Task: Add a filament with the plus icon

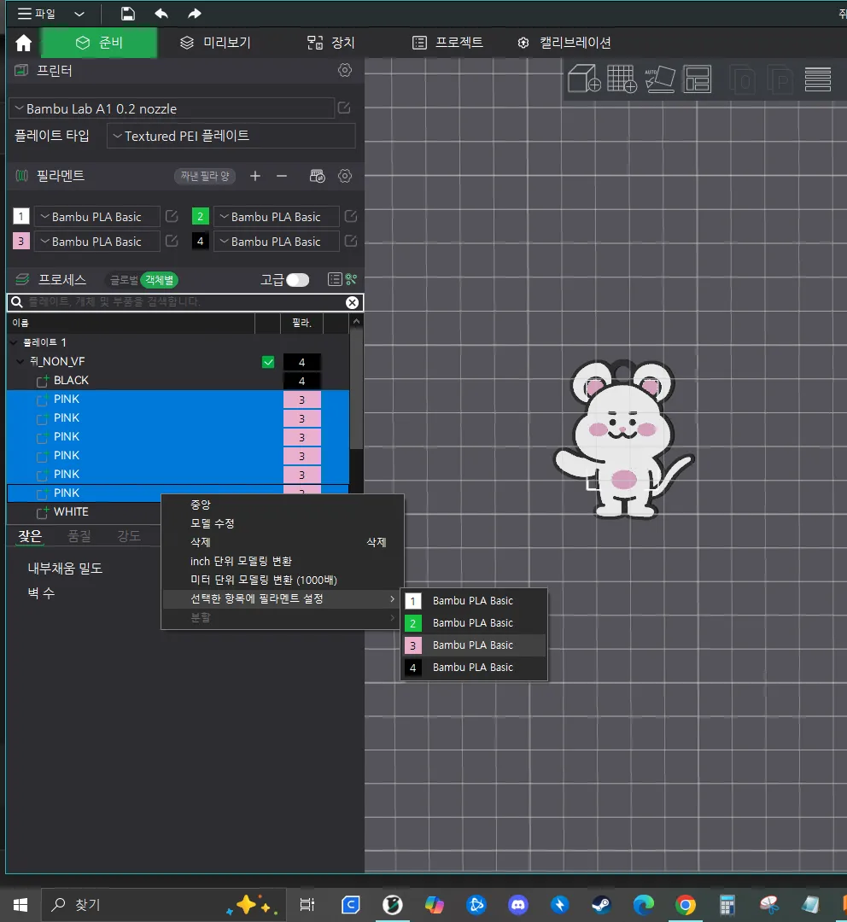Action: click(254, 176)
